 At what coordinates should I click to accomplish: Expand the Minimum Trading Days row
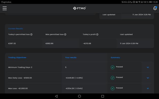click(x=148, y=67)
